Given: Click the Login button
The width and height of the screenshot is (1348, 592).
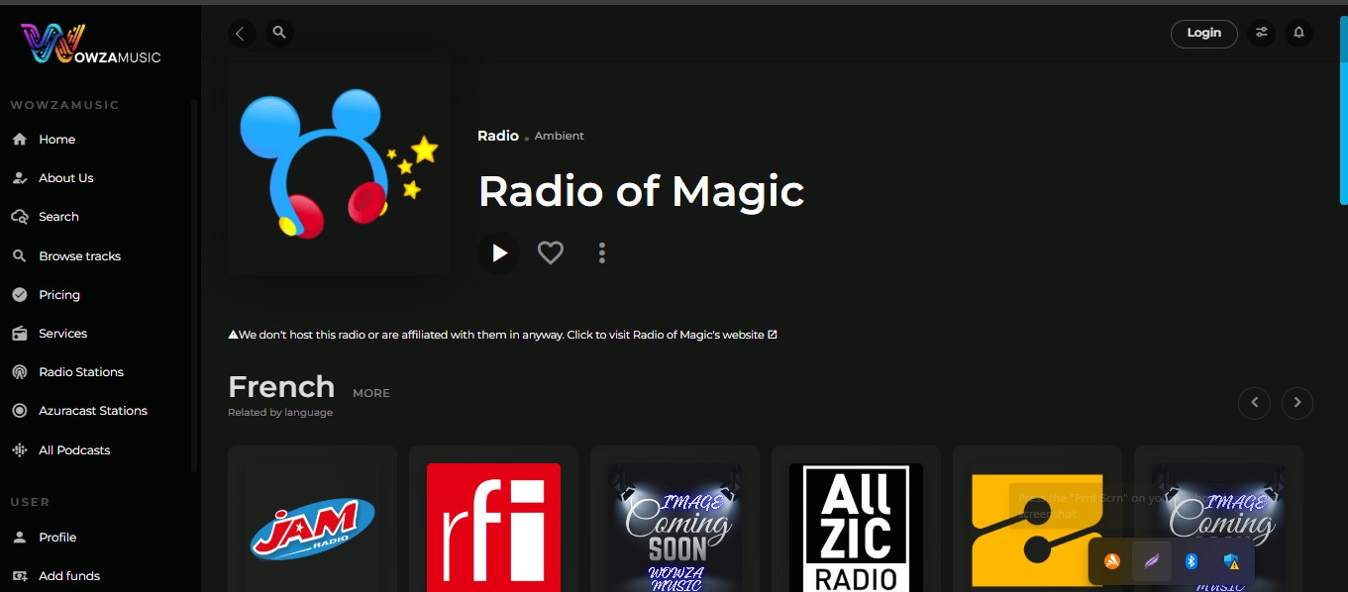Looking at the screenshot, I should click(1203, 33).
